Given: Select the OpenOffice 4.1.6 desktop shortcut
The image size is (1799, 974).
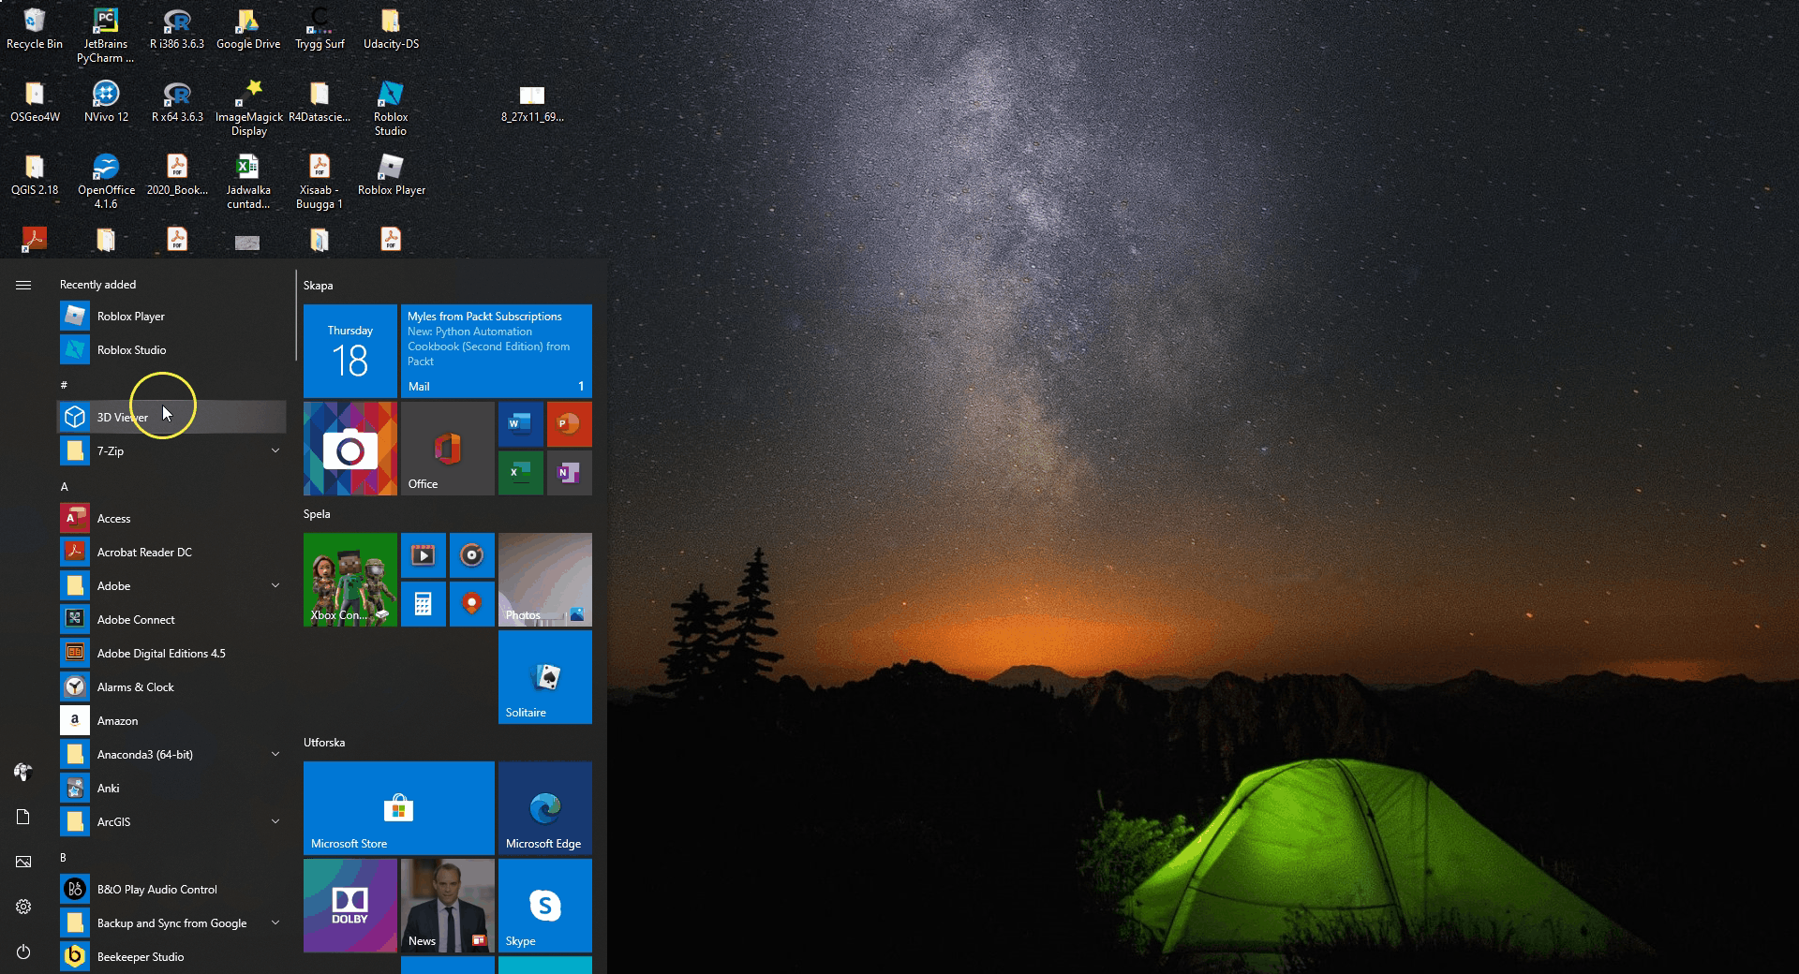Looking at the screenshot, I should tap(106, 182).
